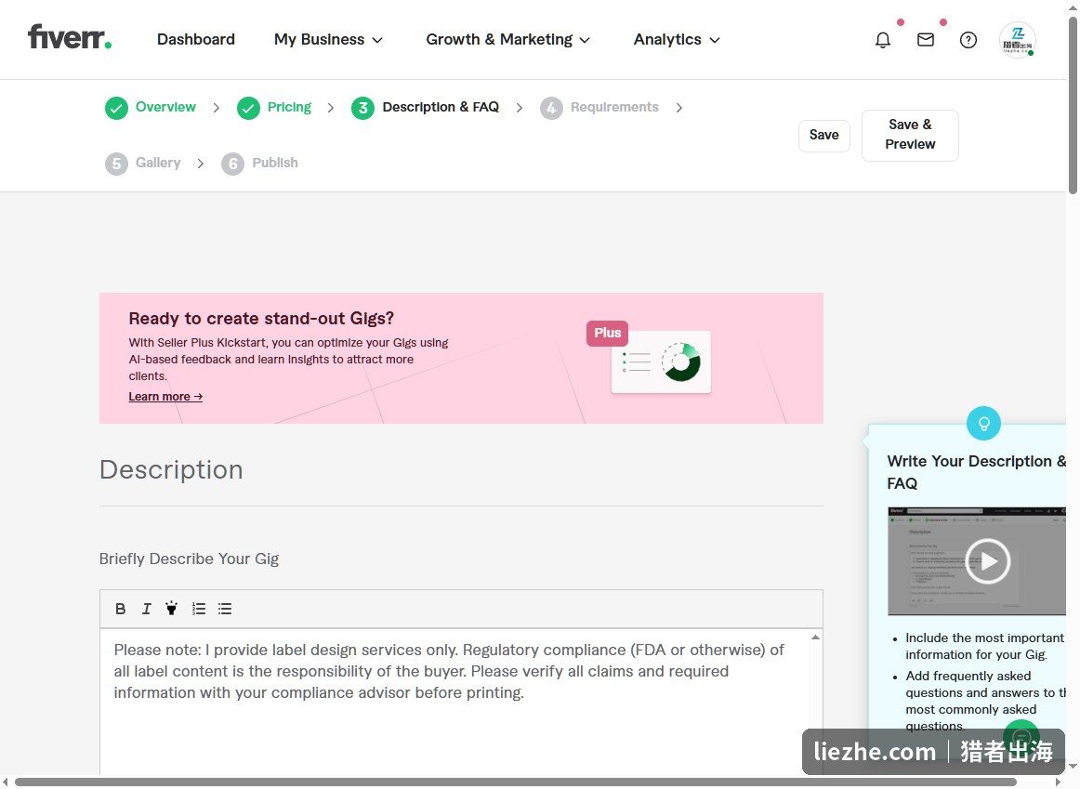The height and width of the screenshot is (789, 1080).
Task: Click the "Briefly Describe Your Gig" label
Action: coord(189,559)
